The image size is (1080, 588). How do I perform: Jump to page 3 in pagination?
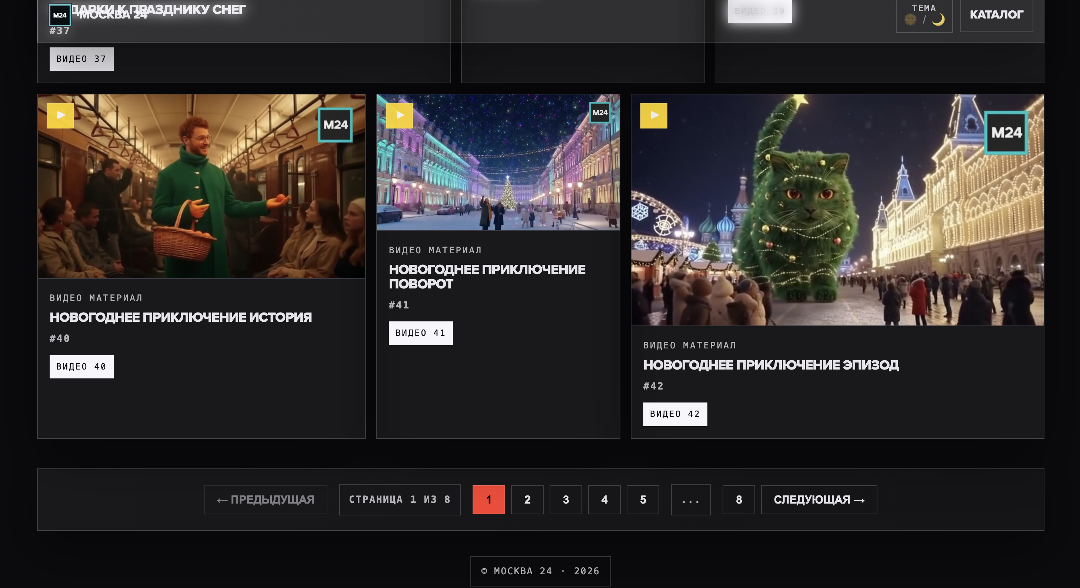[x=566, y=500]
